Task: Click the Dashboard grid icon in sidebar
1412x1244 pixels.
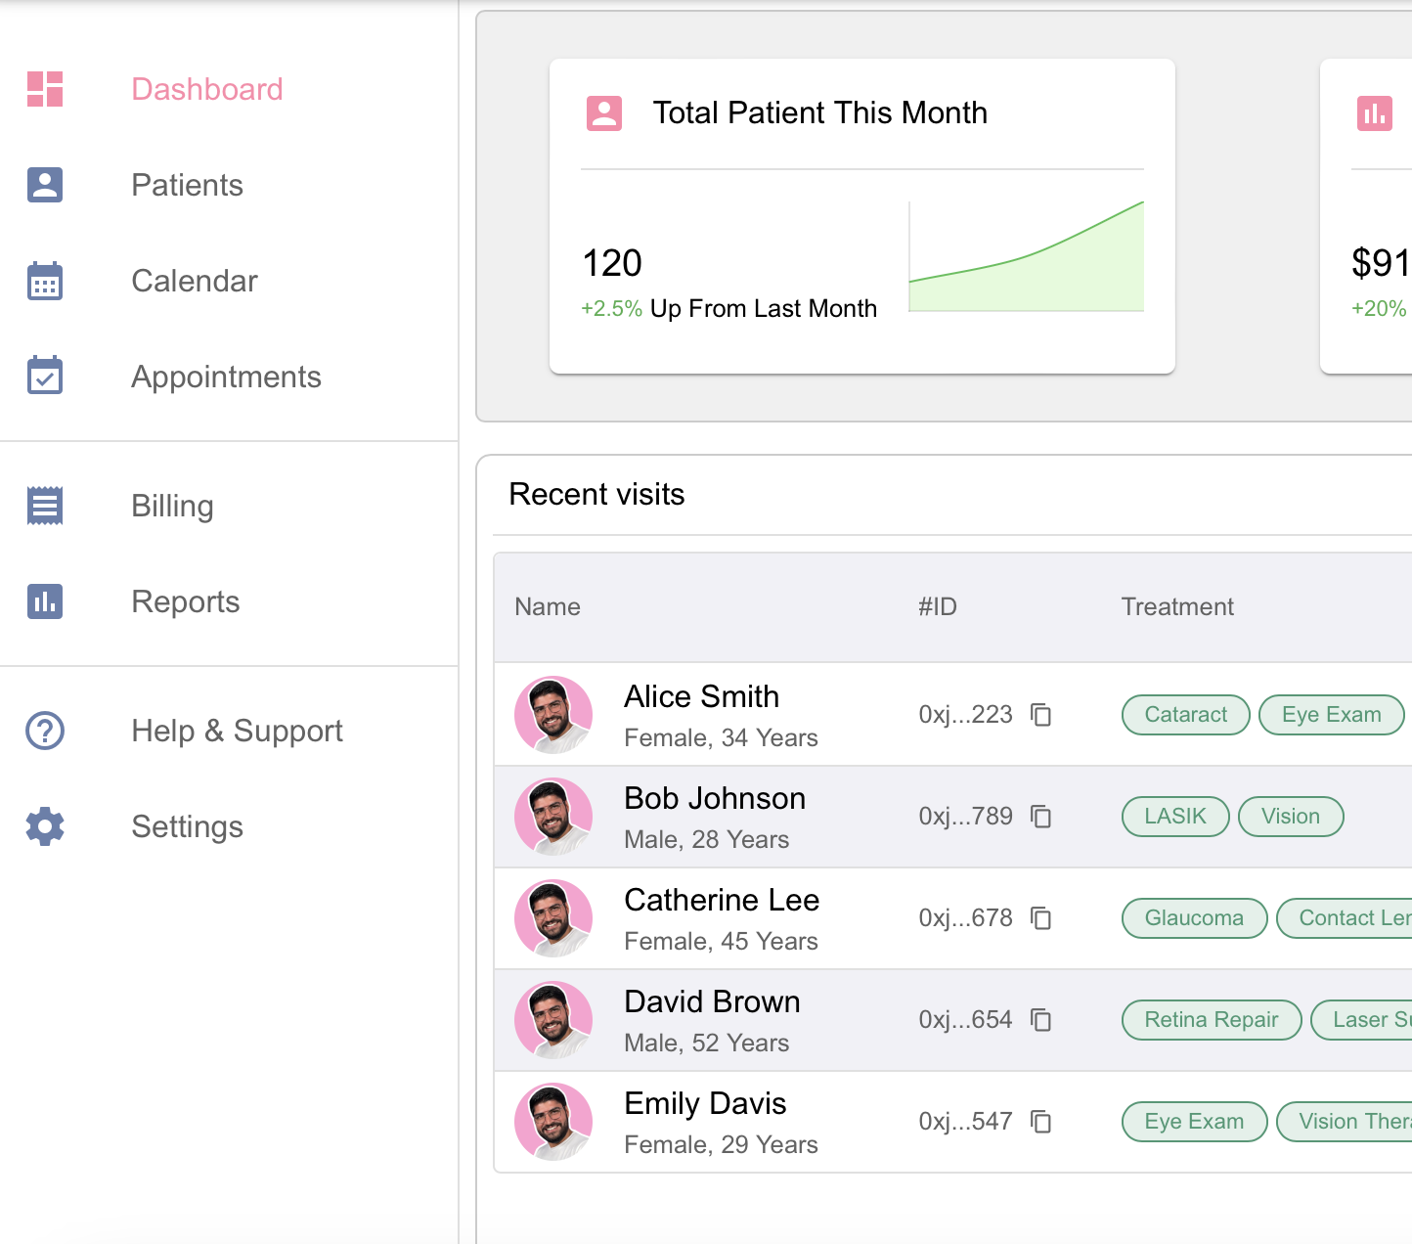Action: 45,89
